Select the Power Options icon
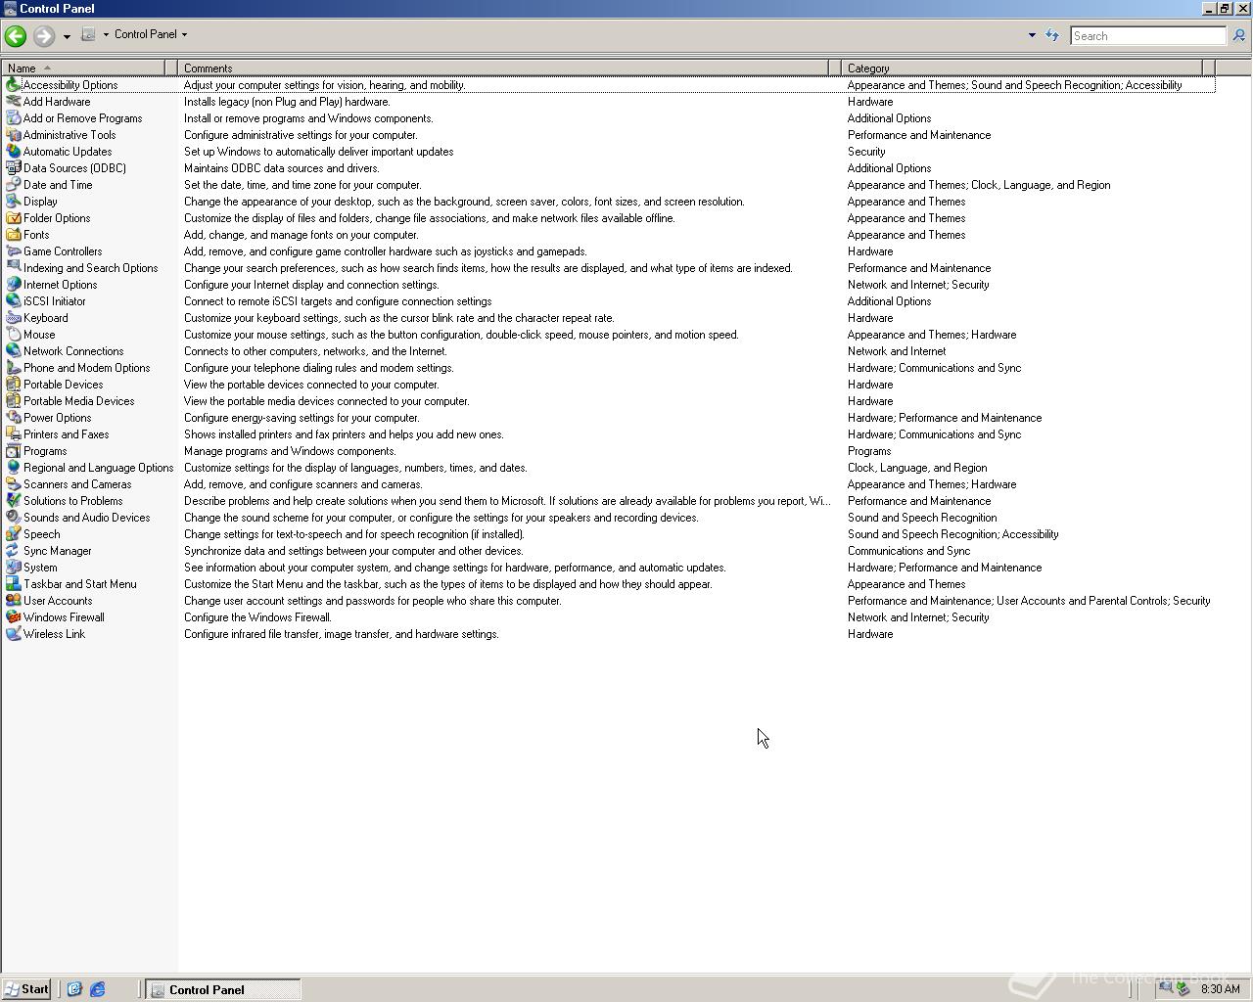This screenshot has height=1002, width=1253. [x=13, y=418]
